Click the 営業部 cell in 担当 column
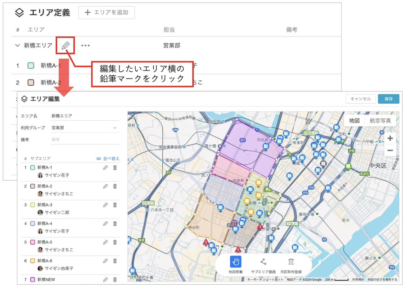Viewport: 406px width, 288px height. point(172,45)
